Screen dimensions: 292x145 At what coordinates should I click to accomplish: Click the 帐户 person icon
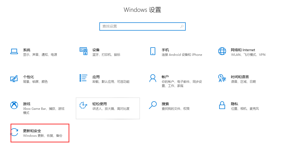pyautogui.click(x=153, y=78)
